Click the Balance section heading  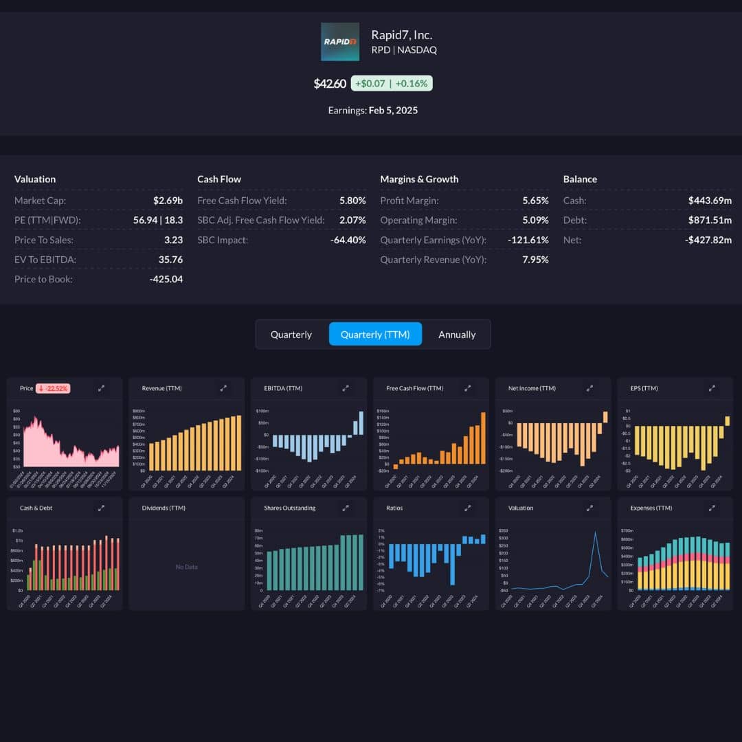pyautogui.click(x=580, y=179)
